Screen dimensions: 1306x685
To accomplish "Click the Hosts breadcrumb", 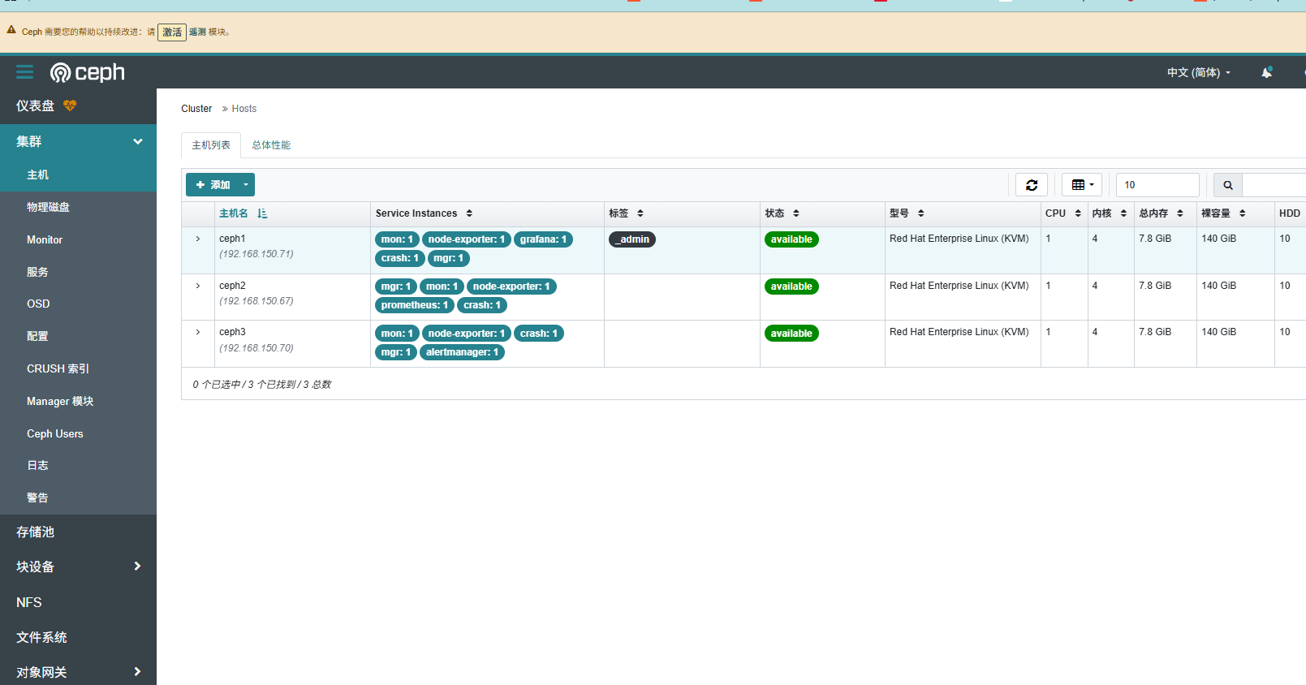I will tap(244, 109).
